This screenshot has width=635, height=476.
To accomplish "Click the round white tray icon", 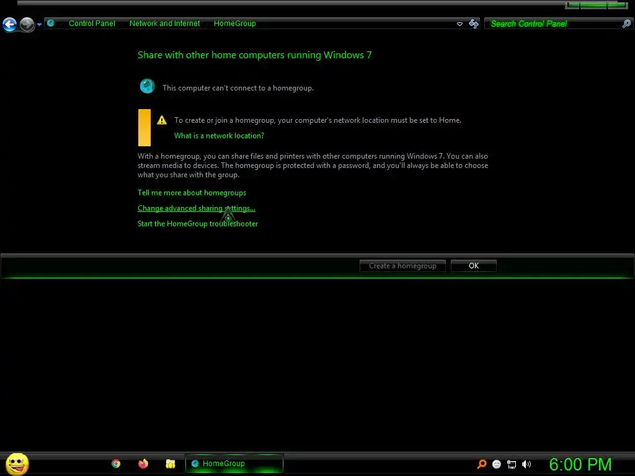I will (497, 464).
